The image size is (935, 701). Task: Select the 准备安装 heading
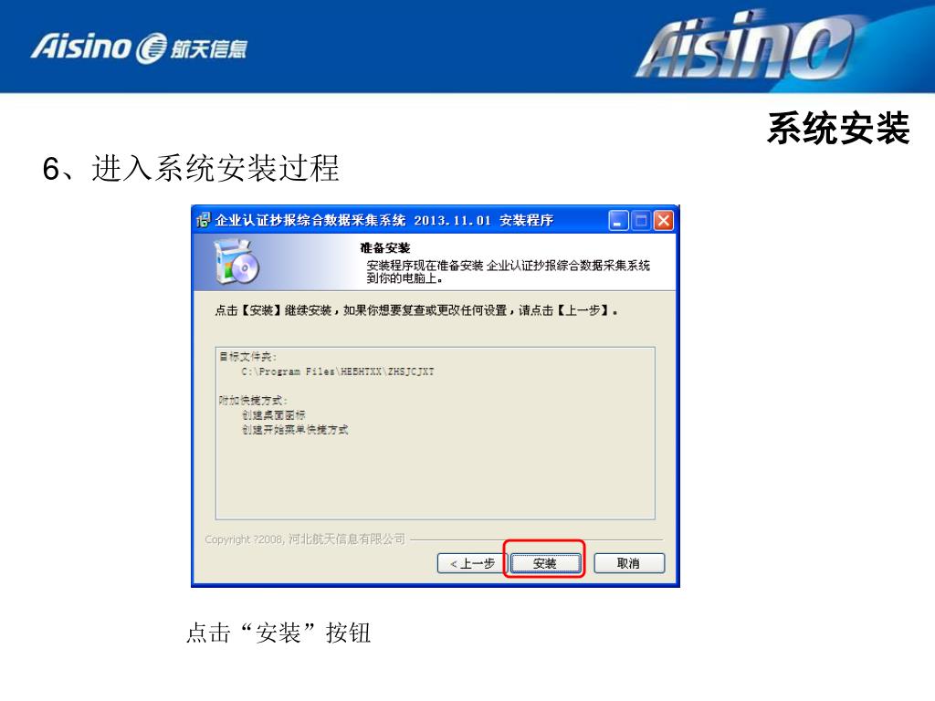click(384, 248)
